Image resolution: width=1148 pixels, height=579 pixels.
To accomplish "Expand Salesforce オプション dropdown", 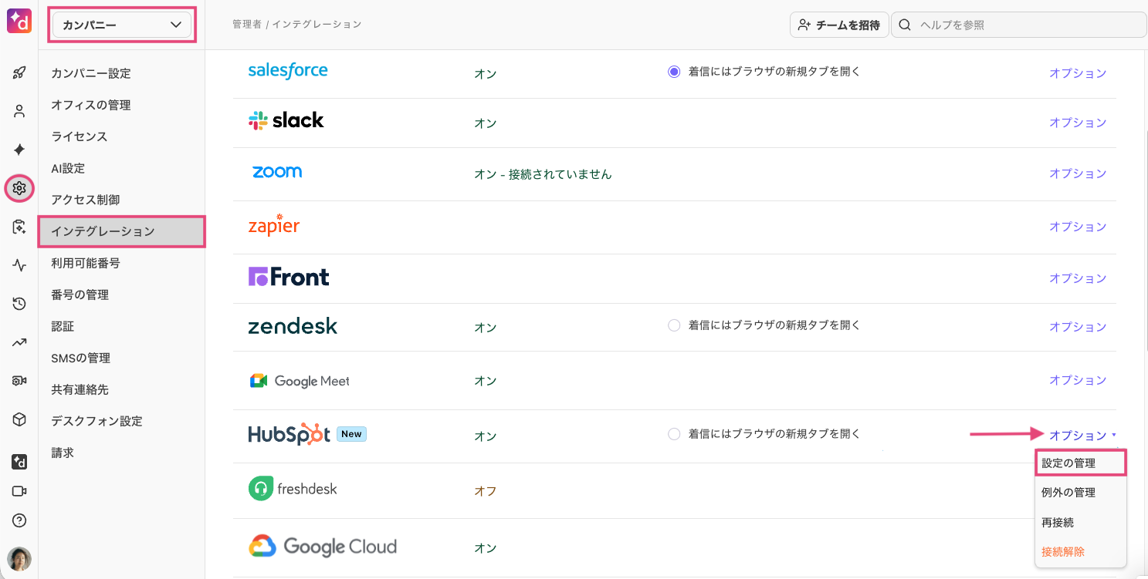I will (1078, 73).
